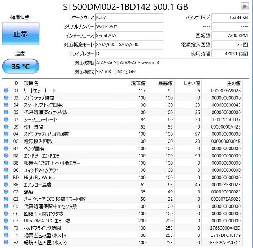
Task: Click status dot for row BC コマンドタイムアウト
Action: tap(6, 170)
